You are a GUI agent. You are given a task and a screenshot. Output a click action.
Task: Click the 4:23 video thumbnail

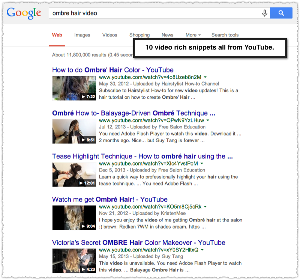point(74,260)
